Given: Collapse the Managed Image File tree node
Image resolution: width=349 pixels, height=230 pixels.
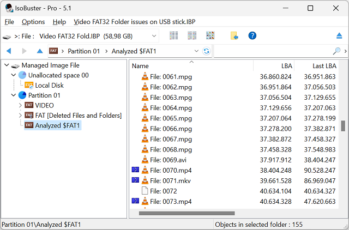Looking at the screenshot, I should tap(7, 65).
